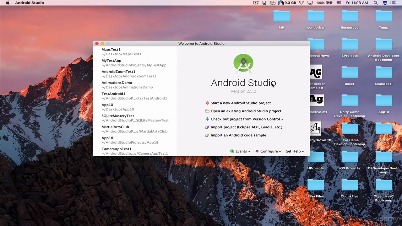Open recent project AndroidZoomTest1
The width and height of the screenshot is (402, 226).
click(135, 74)
